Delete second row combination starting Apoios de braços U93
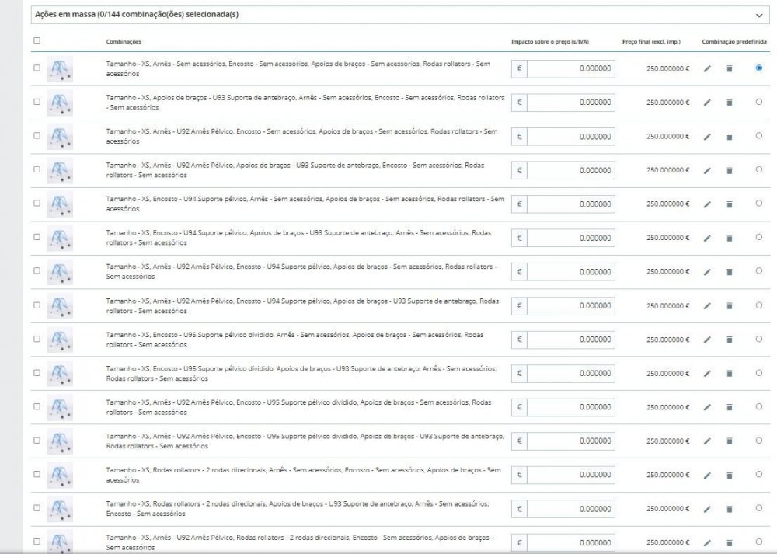 (x=730, y=103)
